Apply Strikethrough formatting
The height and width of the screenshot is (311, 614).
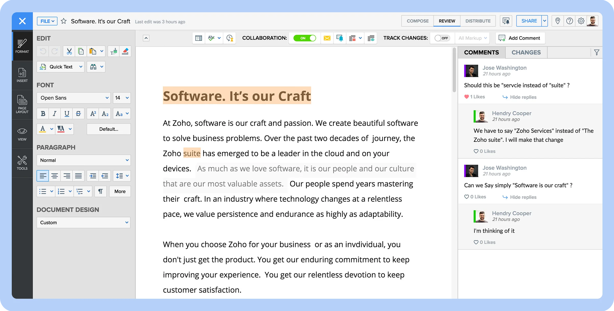click(78, 113)
